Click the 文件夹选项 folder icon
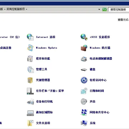129x129 pixels. click(30, 123)
